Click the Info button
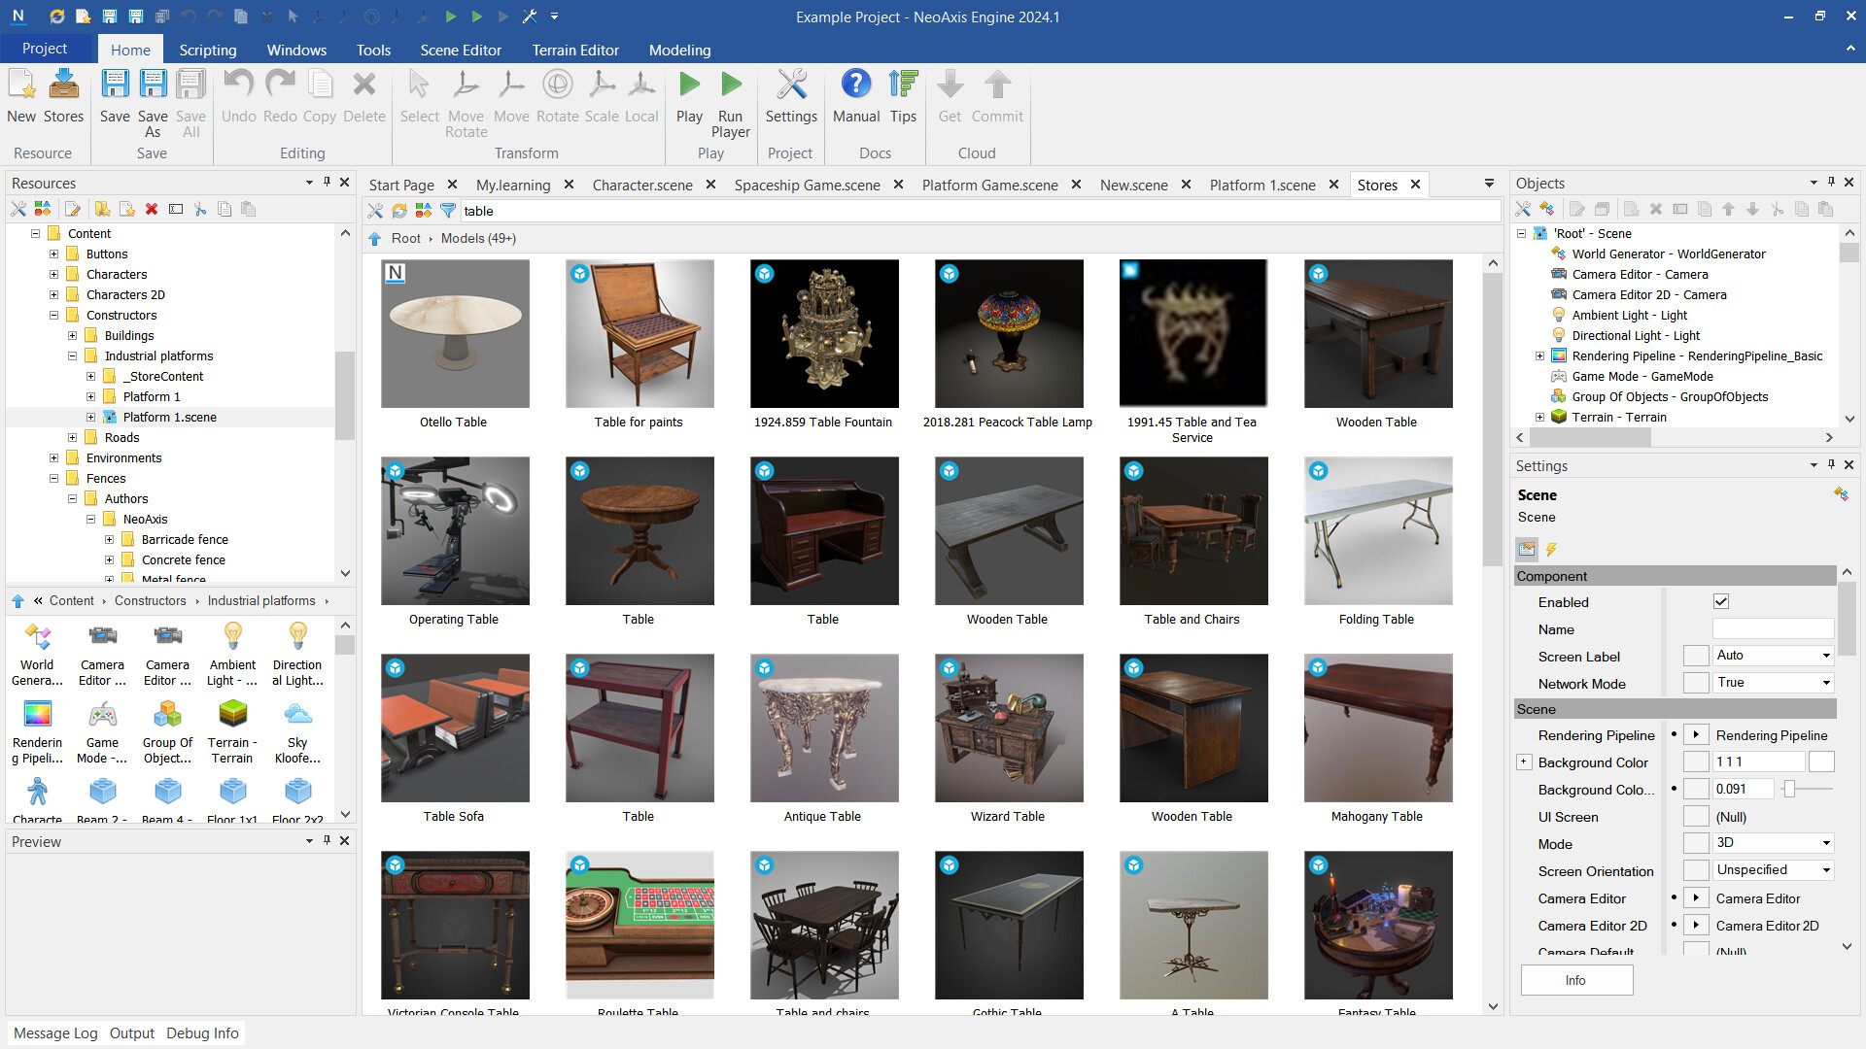Viewport: 1866px width, 1049px height. pyautogui.click(x=1575, y=980)
